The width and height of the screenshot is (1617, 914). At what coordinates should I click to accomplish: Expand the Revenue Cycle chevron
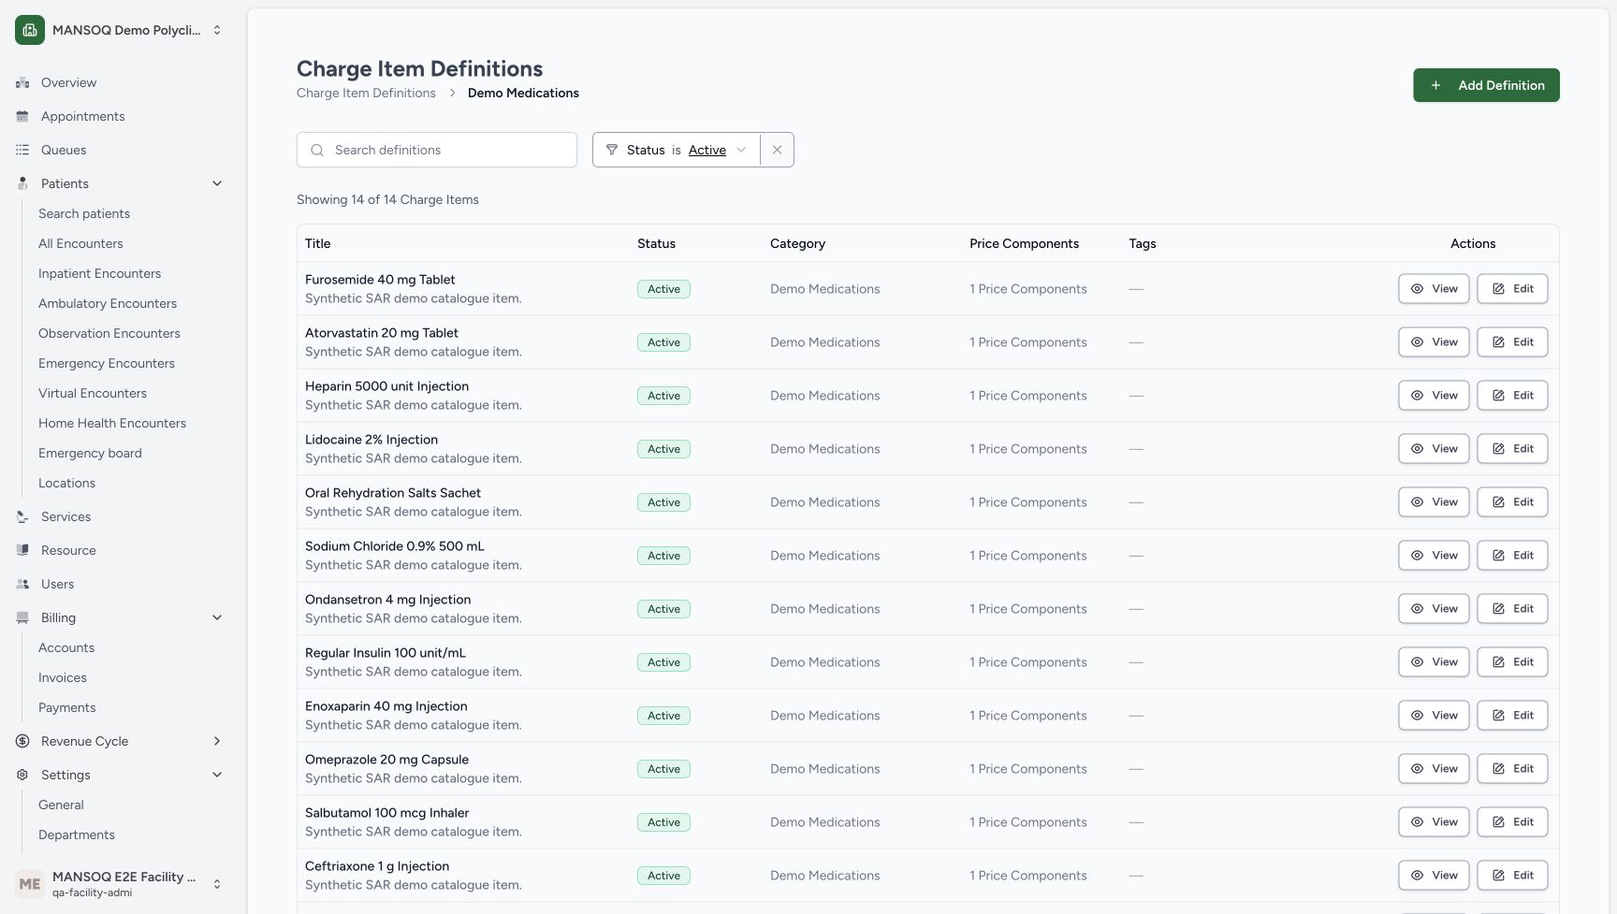217,741
